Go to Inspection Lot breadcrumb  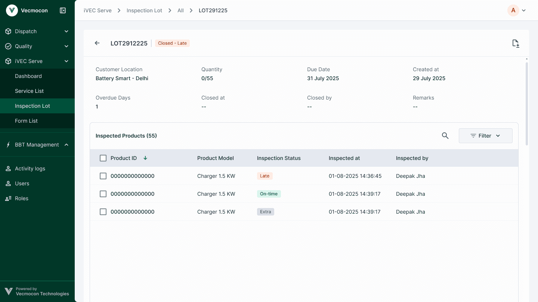click(144, 10)
